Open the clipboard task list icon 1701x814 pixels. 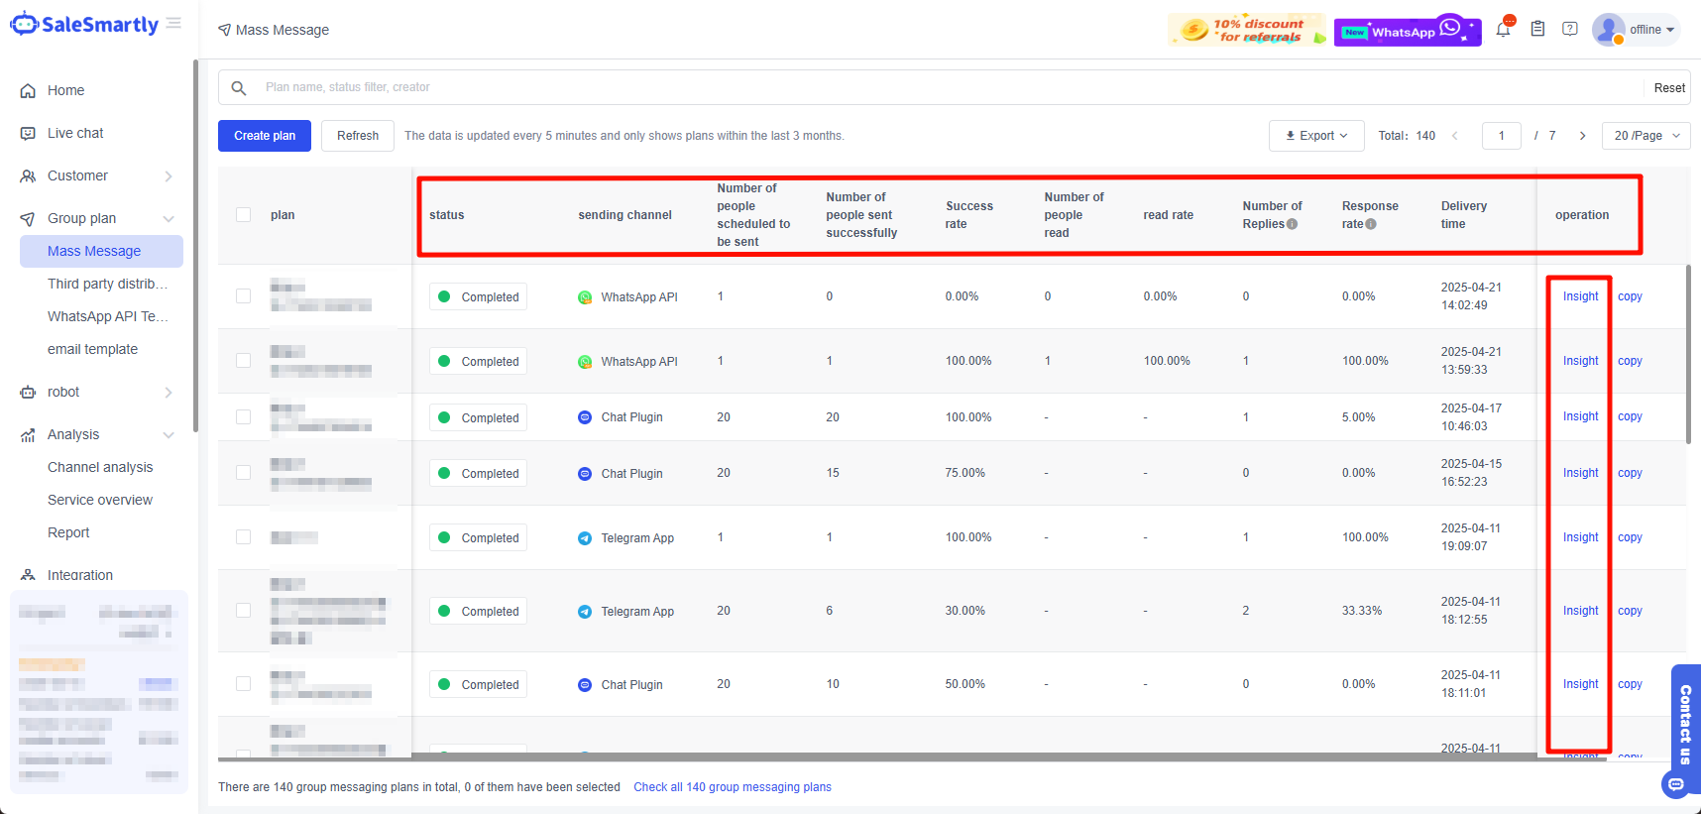tap(1537, 30)
